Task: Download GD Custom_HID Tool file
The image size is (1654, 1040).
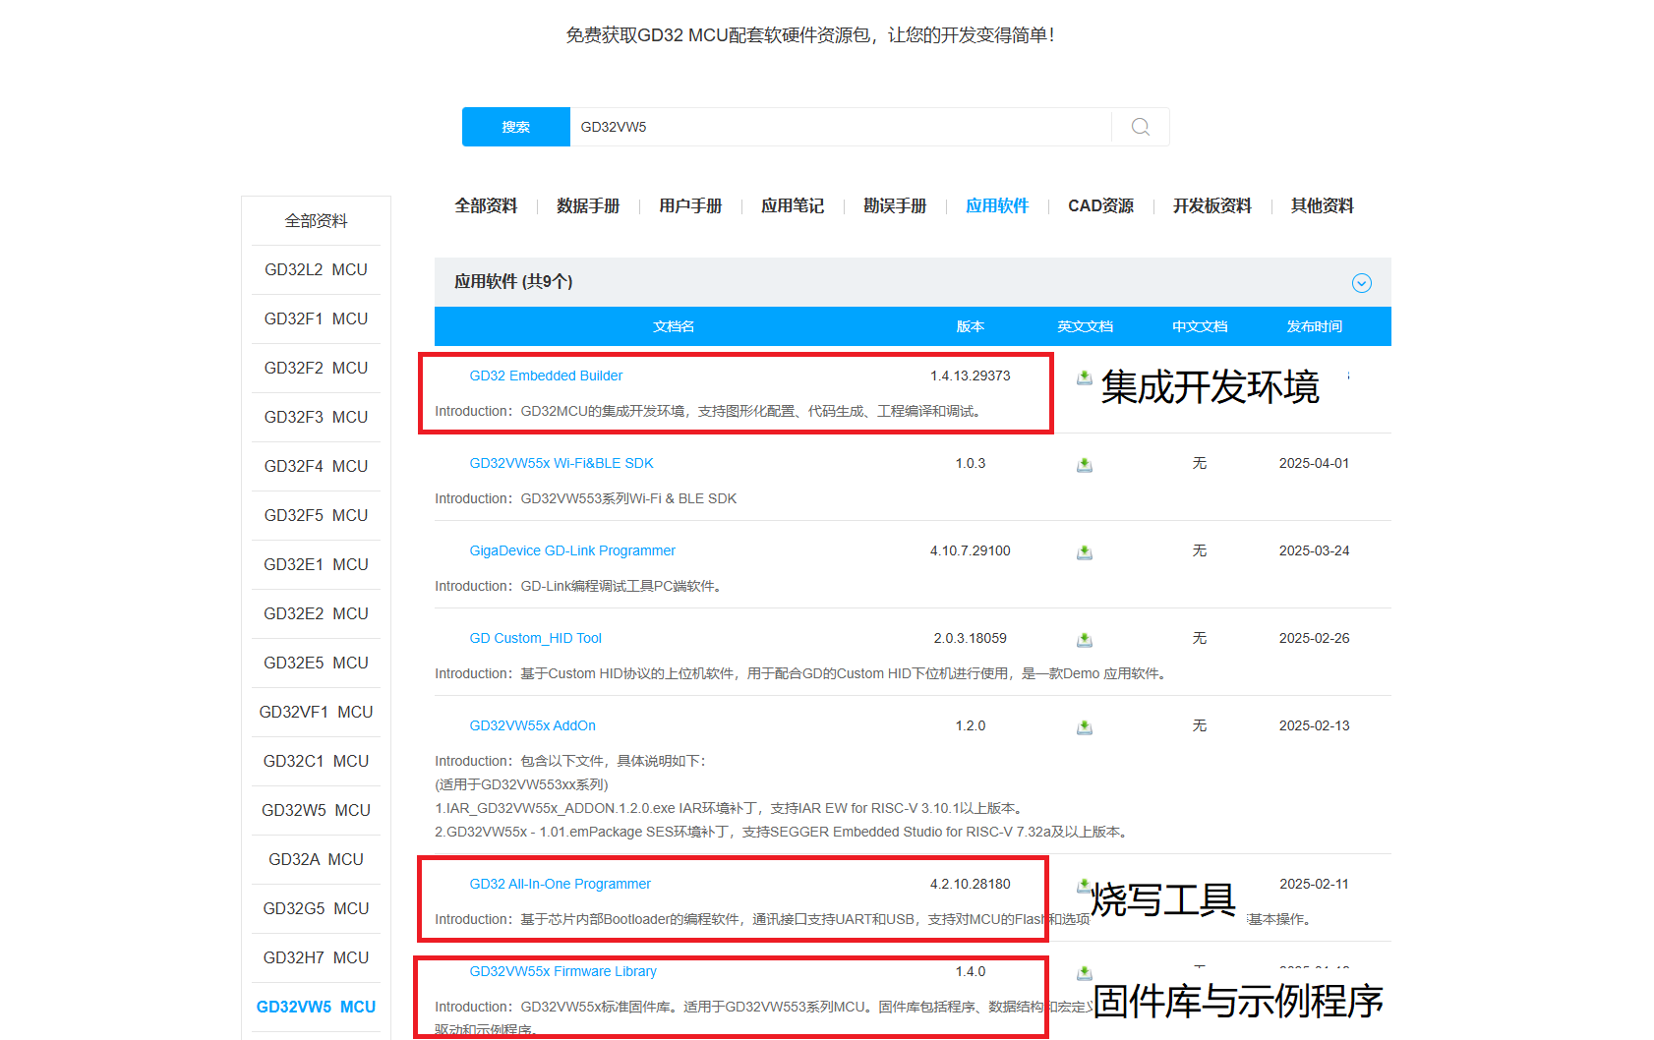Action: [x=1084, y=640]
